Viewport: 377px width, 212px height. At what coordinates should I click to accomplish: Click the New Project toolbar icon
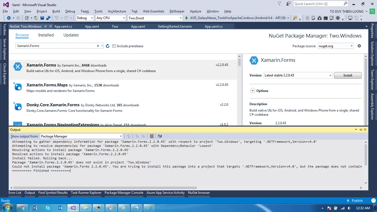(x=27, y=18)
